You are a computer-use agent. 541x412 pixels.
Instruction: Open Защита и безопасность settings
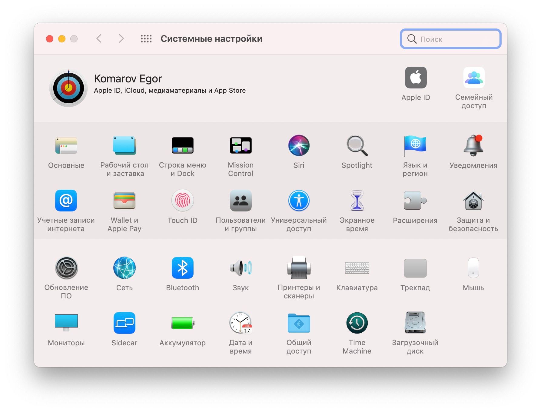pos(473,201)
